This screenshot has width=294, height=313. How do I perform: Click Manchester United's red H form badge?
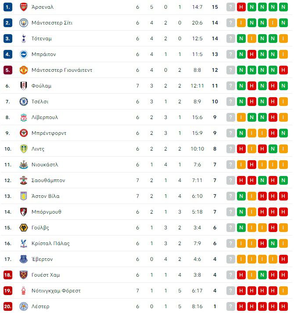pyautogui.click(x=283, y=70)
